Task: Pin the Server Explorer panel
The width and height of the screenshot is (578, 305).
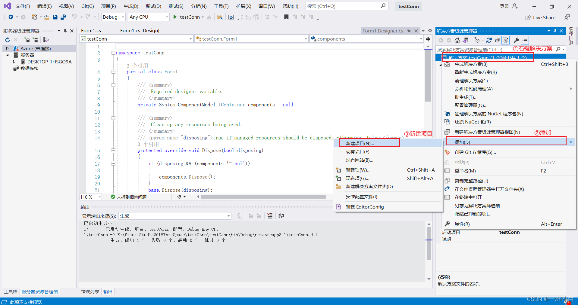Action: [x=65, y=31]
